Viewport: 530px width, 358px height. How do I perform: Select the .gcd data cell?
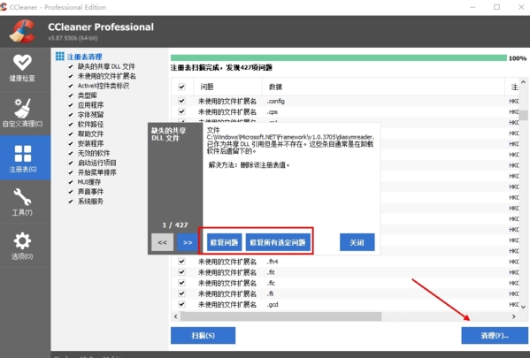(273, 304)
